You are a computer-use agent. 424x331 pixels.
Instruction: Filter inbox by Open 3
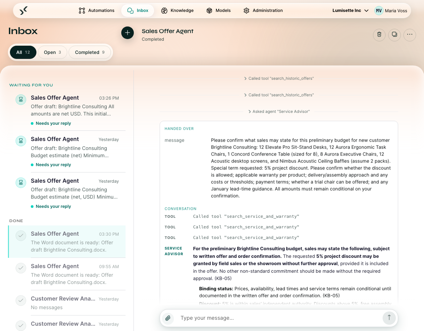52,52
